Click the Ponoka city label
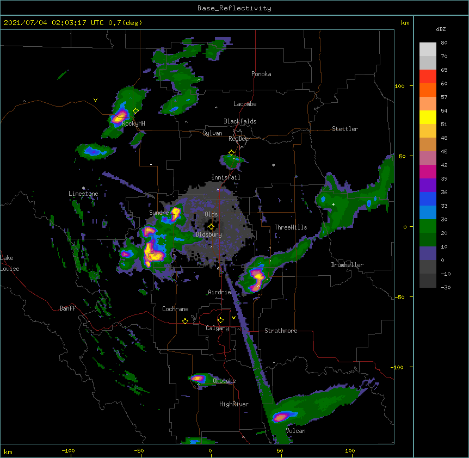Screen dimensions: 469x458 261,74
